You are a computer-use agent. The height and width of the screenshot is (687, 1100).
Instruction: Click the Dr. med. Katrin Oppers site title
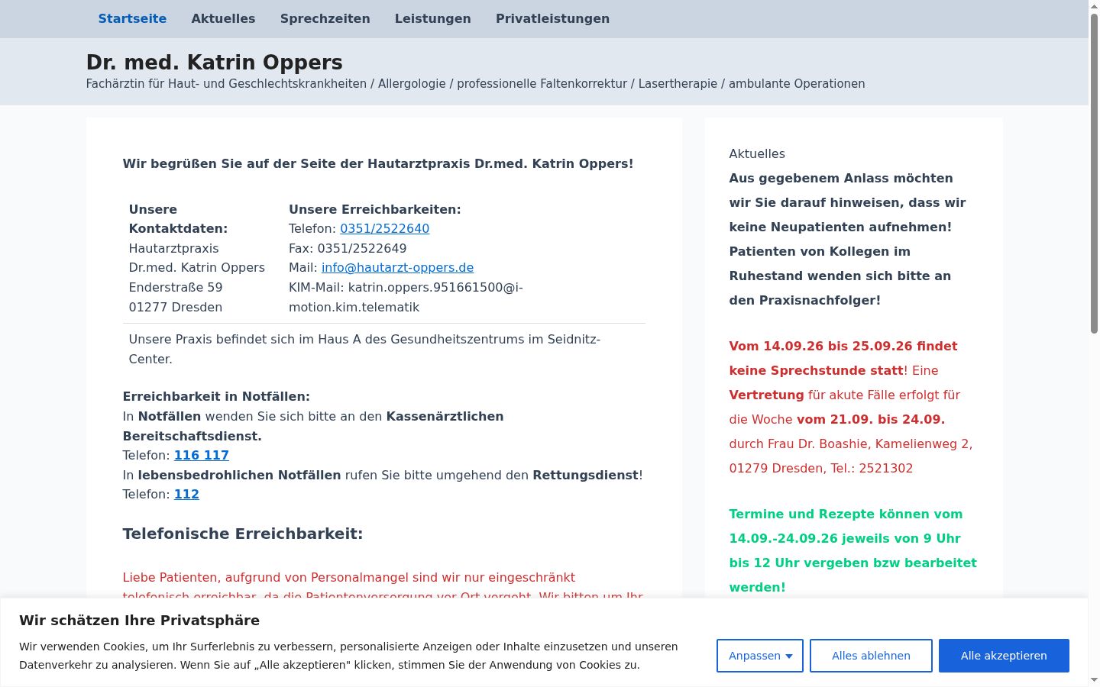point(214,63)
